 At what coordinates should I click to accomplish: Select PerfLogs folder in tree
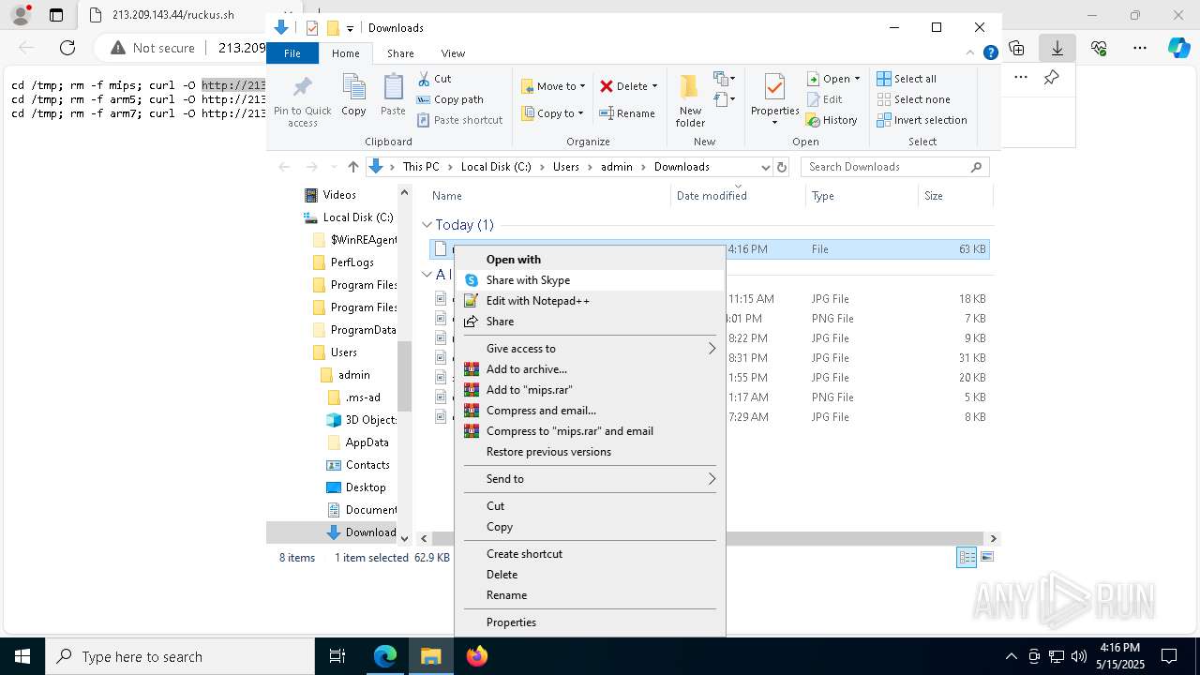[x=352, y=262]
